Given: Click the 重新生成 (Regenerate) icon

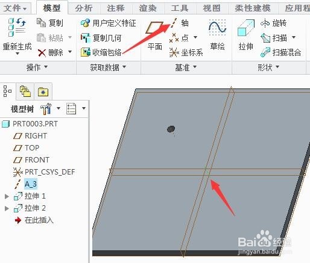Looking at the screenshot, I should 17,27.
